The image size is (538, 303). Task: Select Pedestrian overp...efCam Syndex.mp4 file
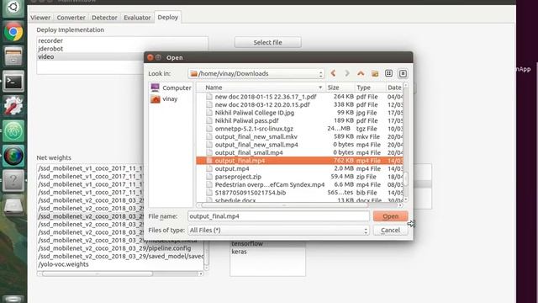click(299, 185)
